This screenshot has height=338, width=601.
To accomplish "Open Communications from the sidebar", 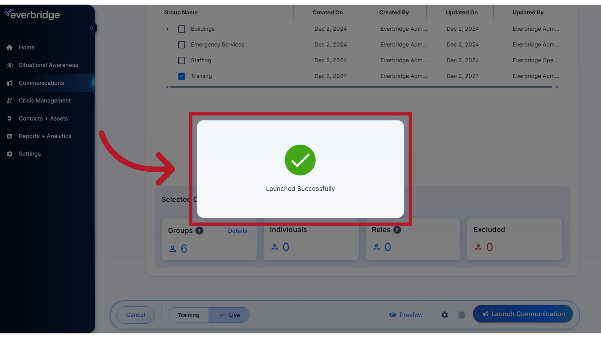I will pyautogui.click(x=41, y=83).
